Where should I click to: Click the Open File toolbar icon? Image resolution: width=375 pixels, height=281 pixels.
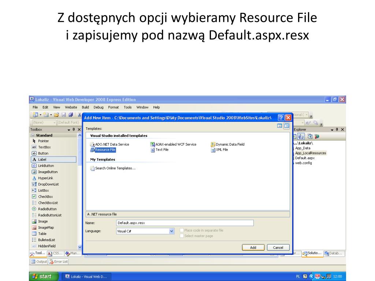56,115
